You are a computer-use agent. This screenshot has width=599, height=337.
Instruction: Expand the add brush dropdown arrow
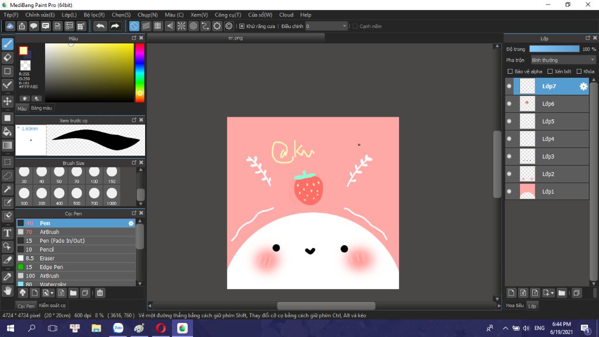point(52,293)
